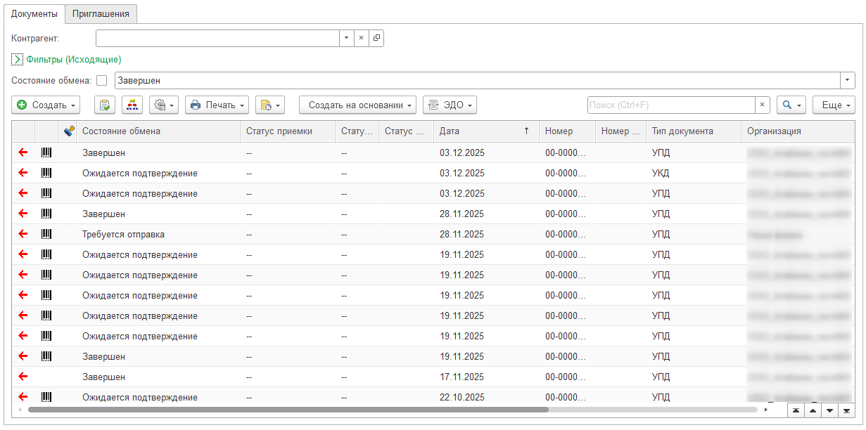866x430 pixels.
Task: Jump to the first row of the list
Action: click(x=796, y=410)
